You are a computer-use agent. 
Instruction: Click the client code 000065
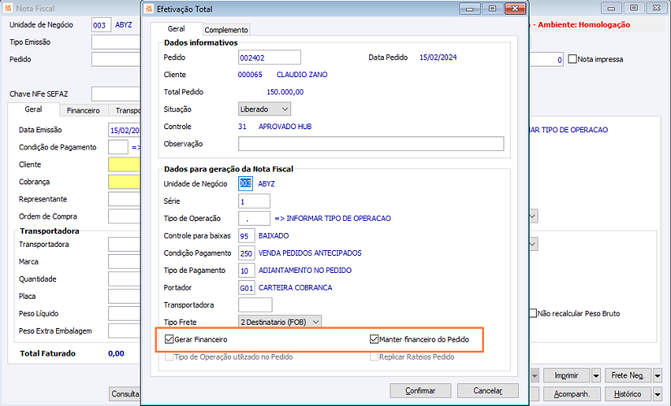tap(250, 75)
